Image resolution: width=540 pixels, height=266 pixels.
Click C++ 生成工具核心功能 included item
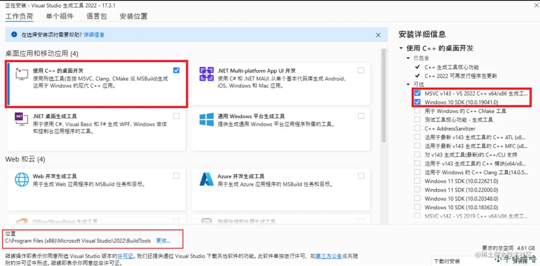pyautogui.click(x=451, y=67)
